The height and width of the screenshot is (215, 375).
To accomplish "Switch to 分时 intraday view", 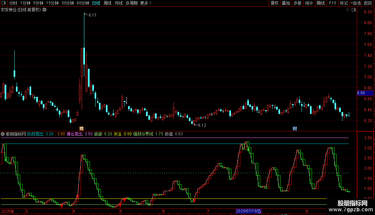I will click(x=13, y=3).
